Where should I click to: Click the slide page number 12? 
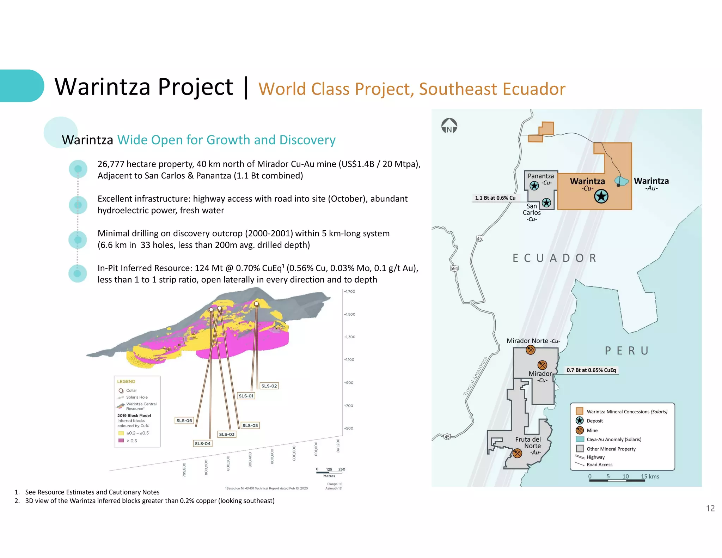coord(710,508)
